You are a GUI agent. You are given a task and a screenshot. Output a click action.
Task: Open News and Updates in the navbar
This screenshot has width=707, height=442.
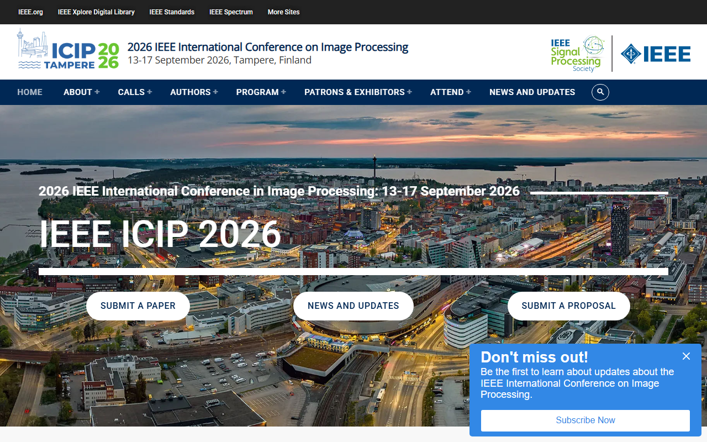click(x=532, y=92)
